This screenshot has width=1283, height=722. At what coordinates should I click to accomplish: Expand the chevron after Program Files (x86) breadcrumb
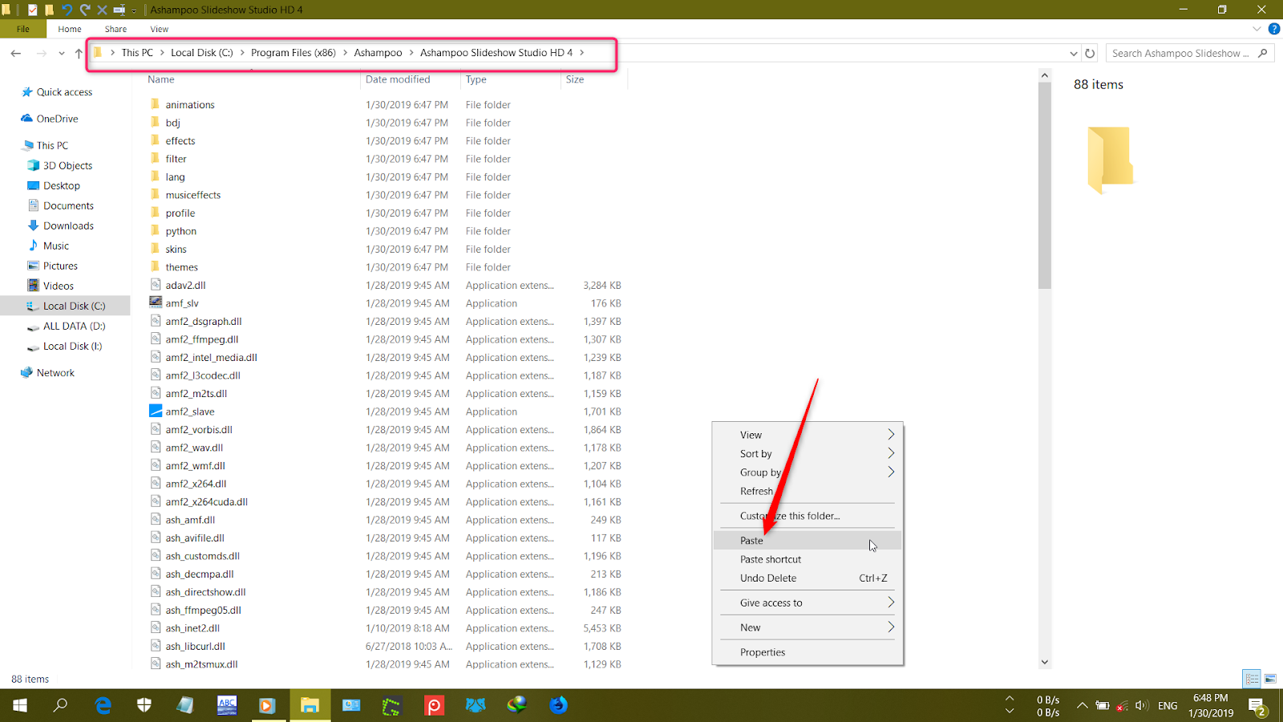346,53
